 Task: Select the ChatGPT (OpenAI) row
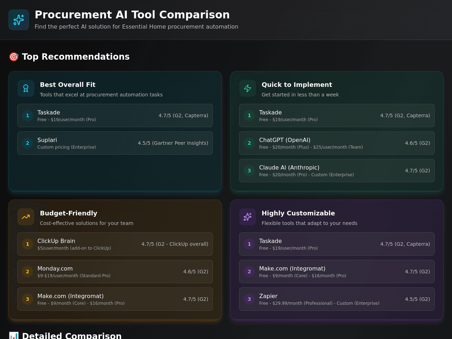[337, 143]
